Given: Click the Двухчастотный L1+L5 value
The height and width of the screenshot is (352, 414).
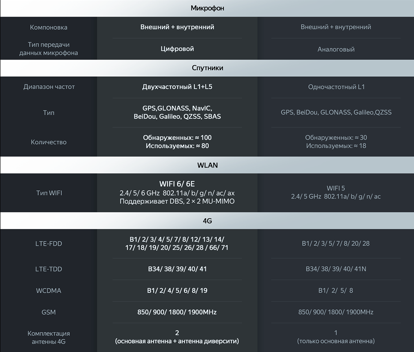Looking at the screenshot, I should (177, 87).
